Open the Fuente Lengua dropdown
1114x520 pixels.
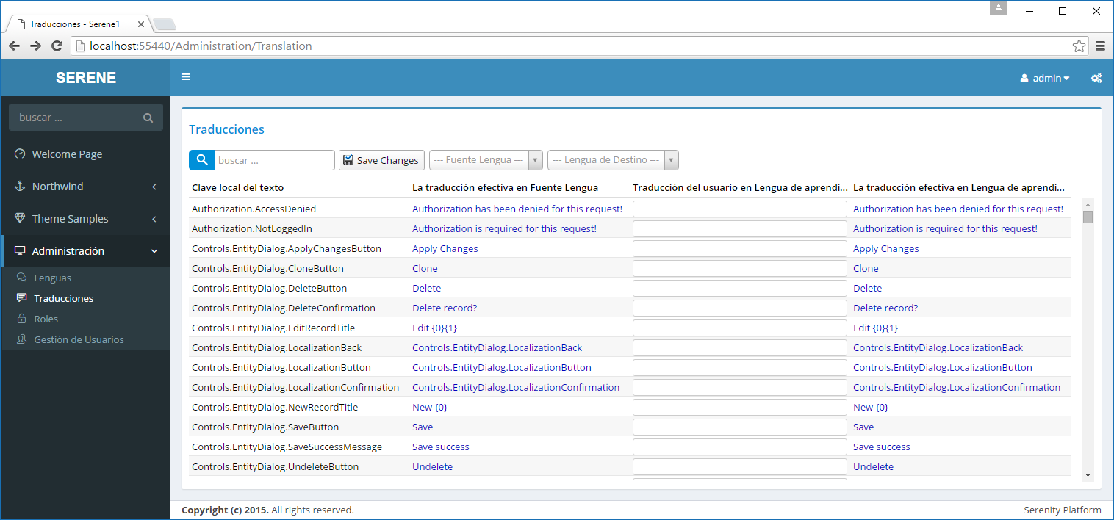point(486,160)
